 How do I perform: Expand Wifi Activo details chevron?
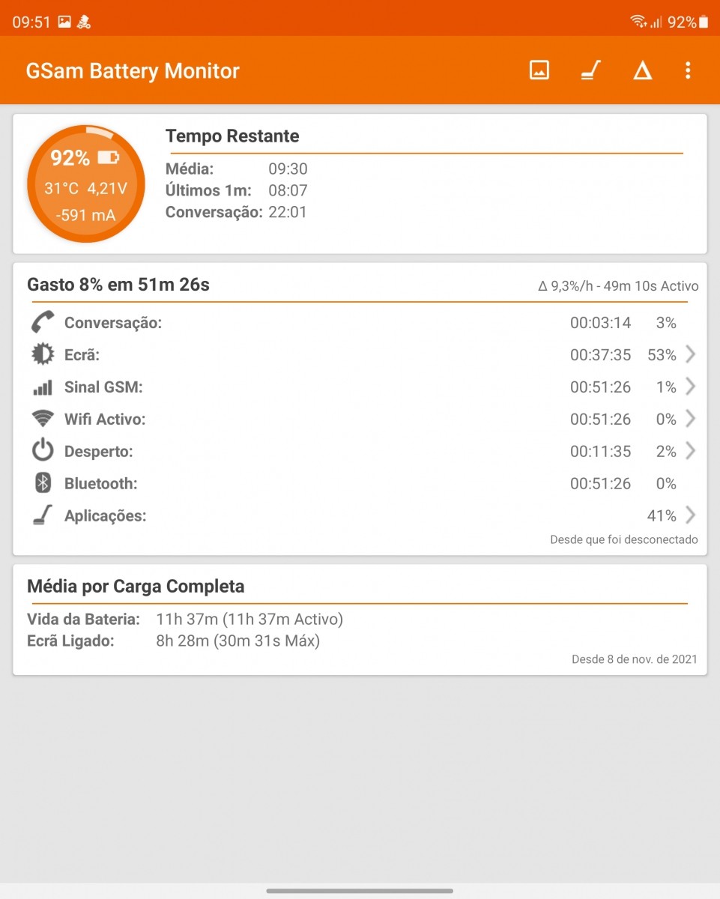pos(690,419)
